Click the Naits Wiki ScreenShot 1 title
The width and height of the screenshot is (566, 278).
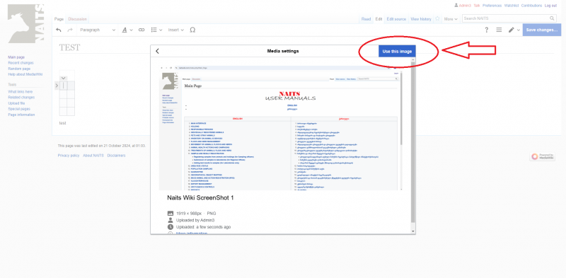[x=200, y=198]
